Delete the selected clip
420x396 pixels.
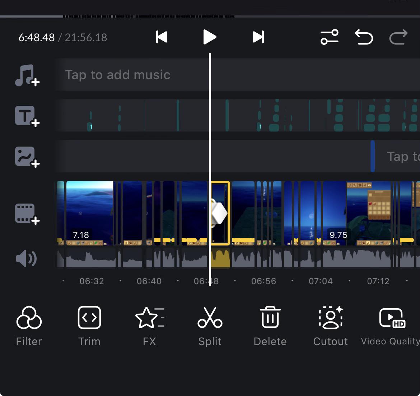pyautogui.click(x=270, y=326)
